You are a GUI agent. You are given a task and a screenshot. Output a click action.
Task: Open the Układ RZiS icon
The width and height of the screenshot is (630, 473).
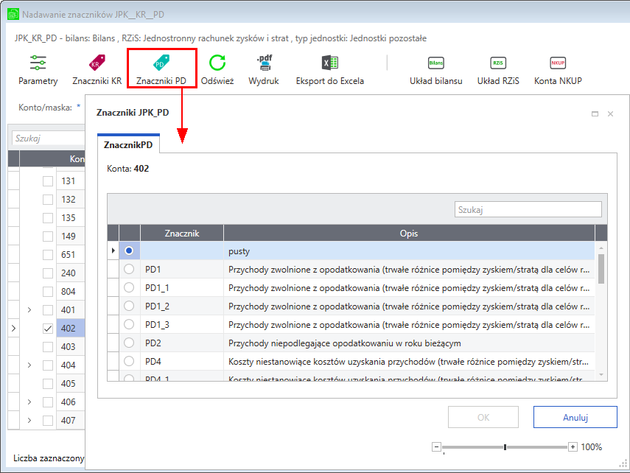(498, 63)
